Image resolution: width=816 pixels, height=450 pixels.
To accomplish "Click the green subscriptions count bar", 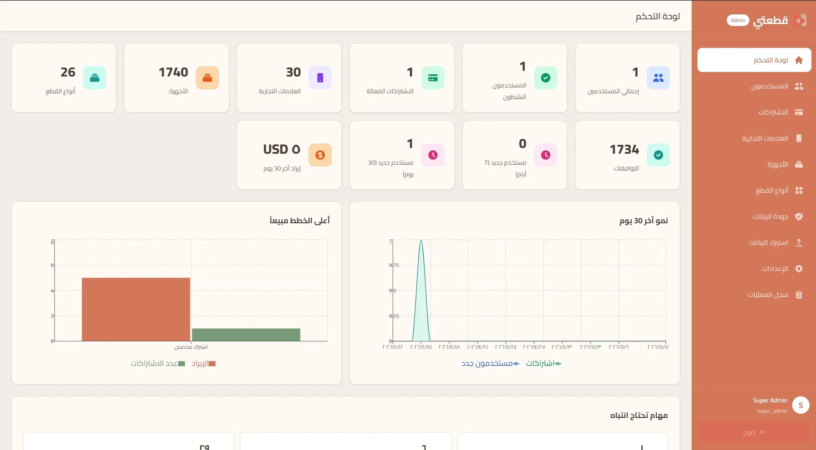I will [246, 335].
